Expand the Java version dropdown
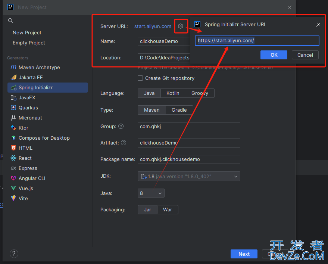 (x=151, y=193)
